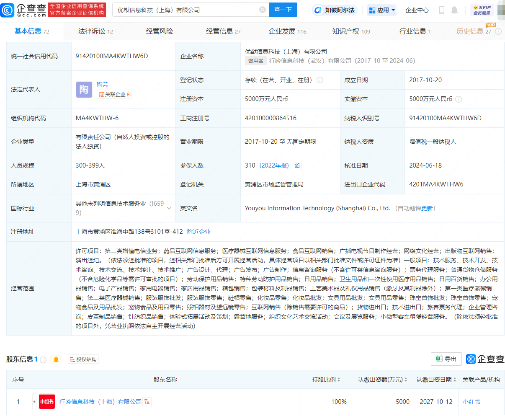This screenshot has width=505, height=416.
Task: Click the 导出 export button
Action: click(x=446, y=359)
